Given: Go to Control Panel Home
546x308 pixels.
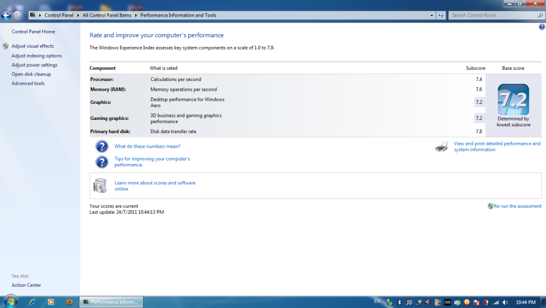Looking at the screenshot, I should click(x=33, y=32).
